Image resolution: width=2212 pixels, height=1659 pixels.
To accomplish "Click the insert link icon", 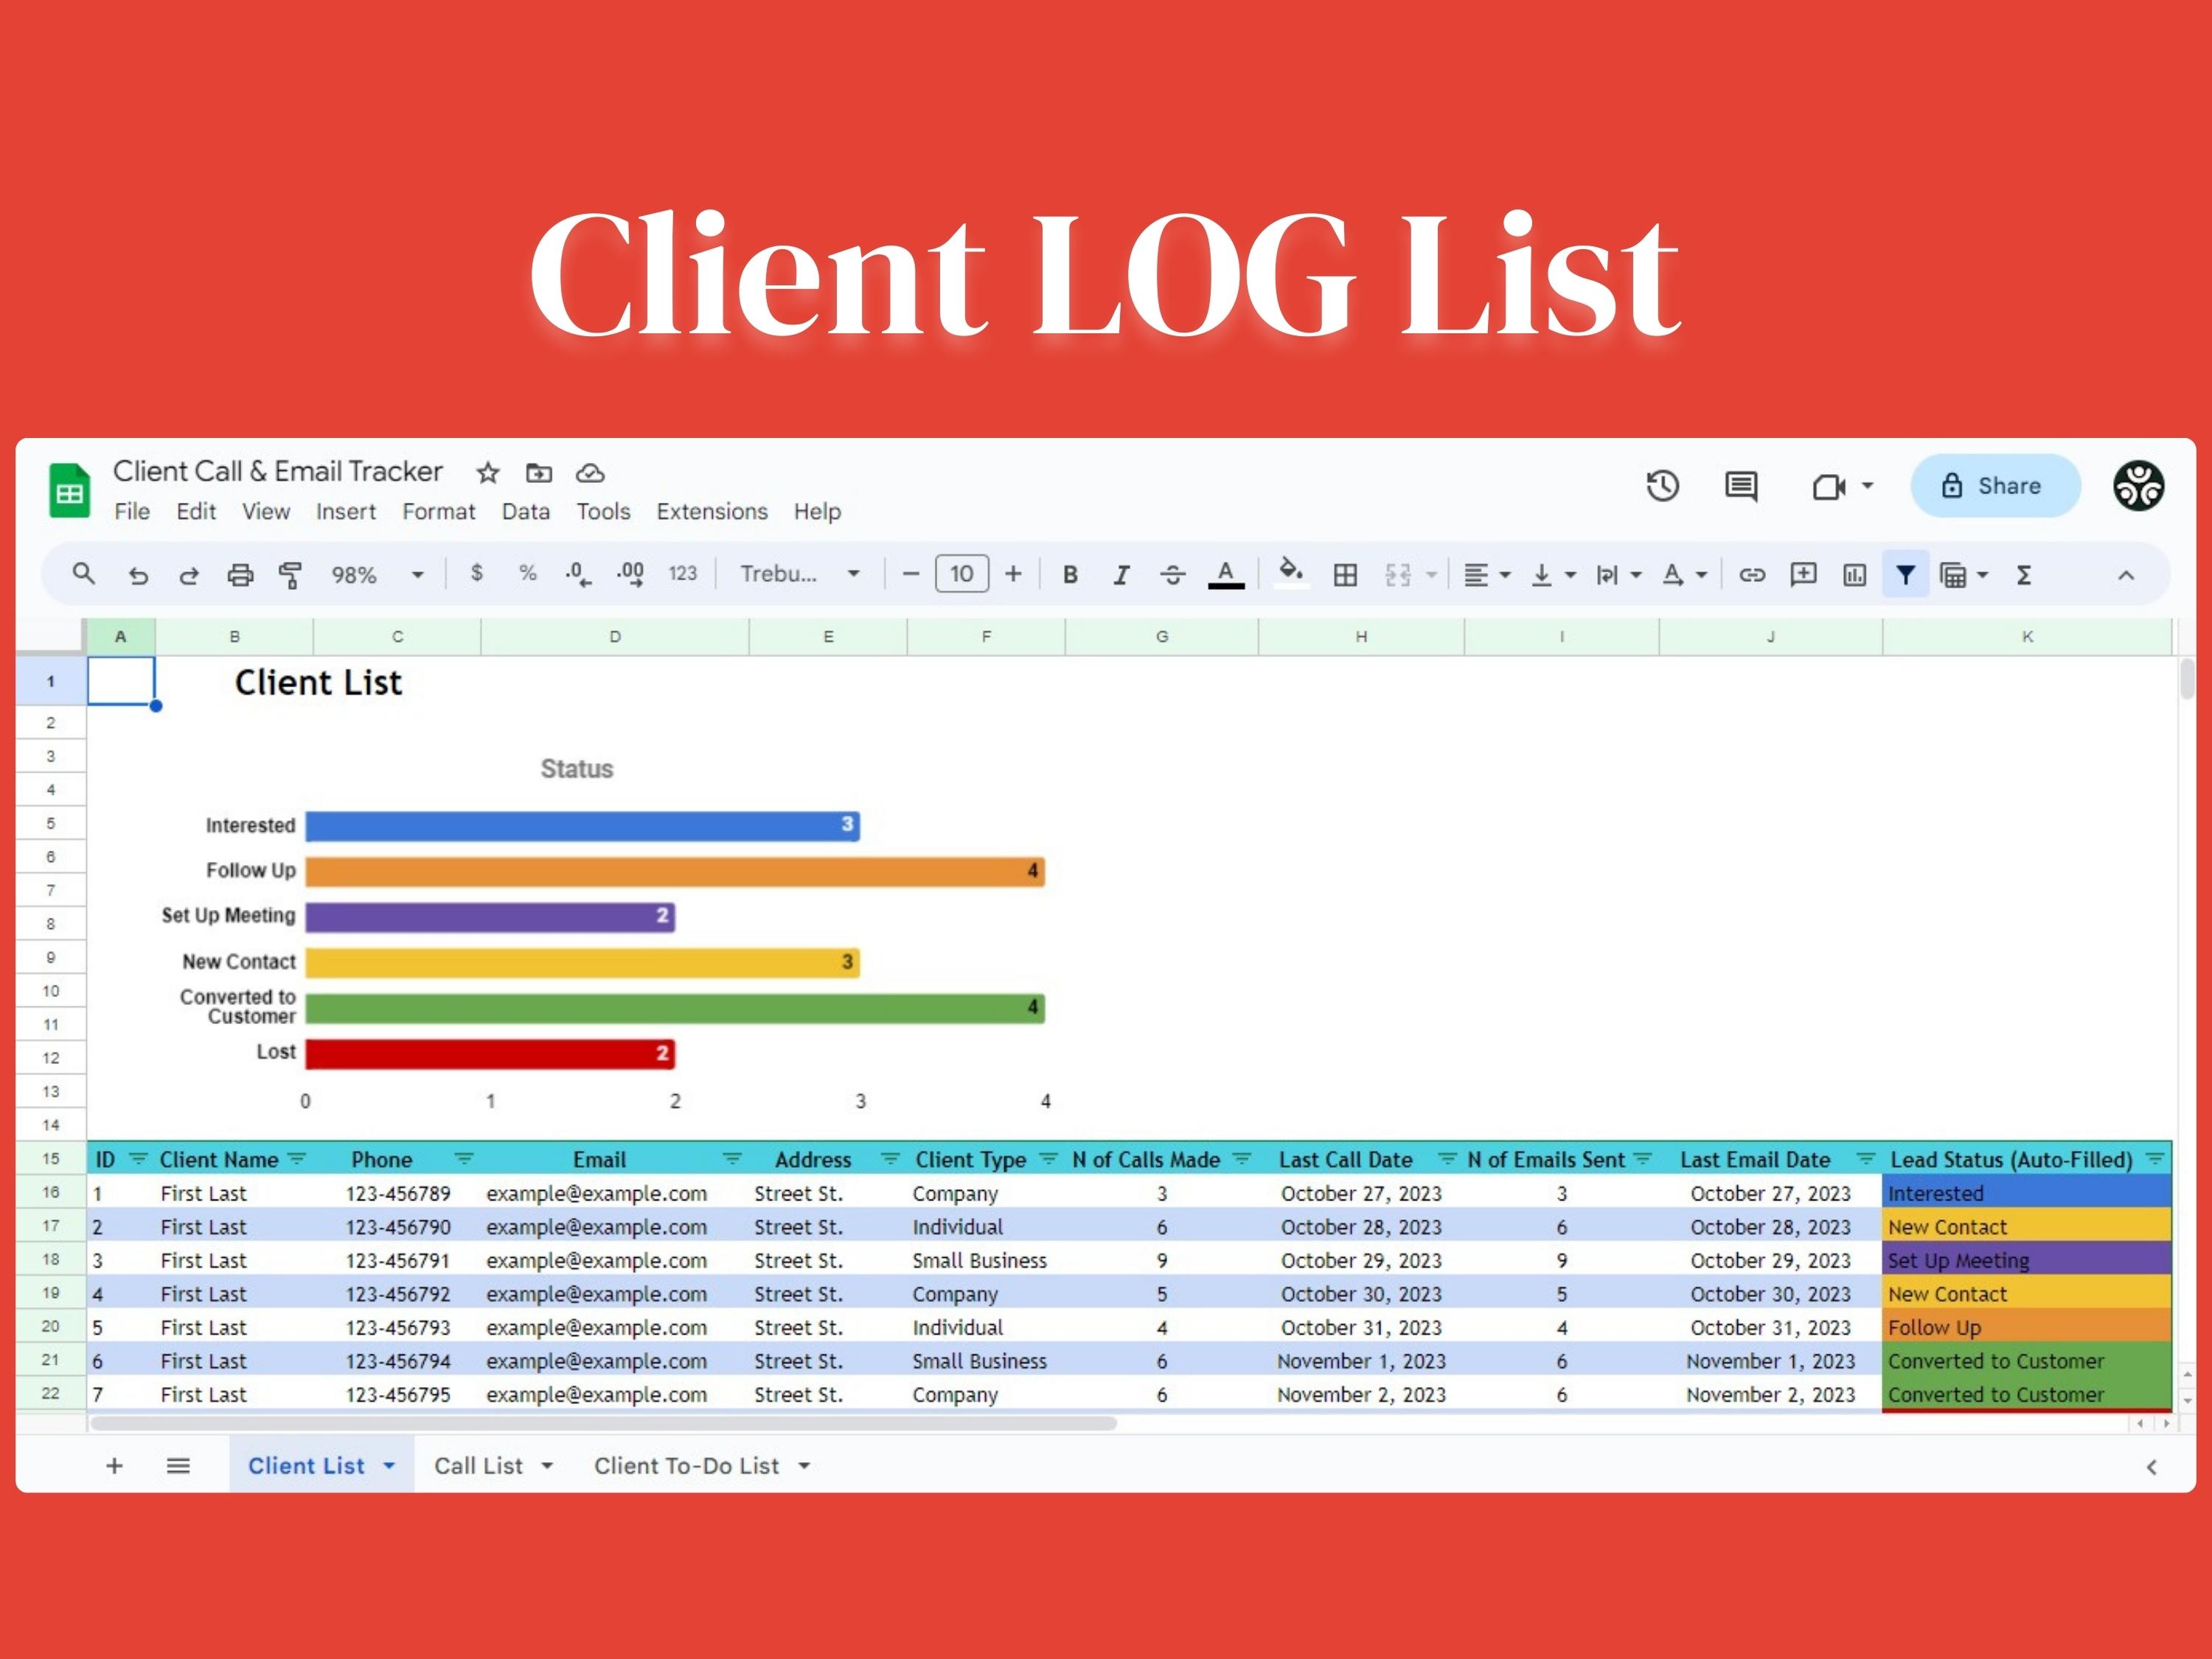I will pos(1751,575).
